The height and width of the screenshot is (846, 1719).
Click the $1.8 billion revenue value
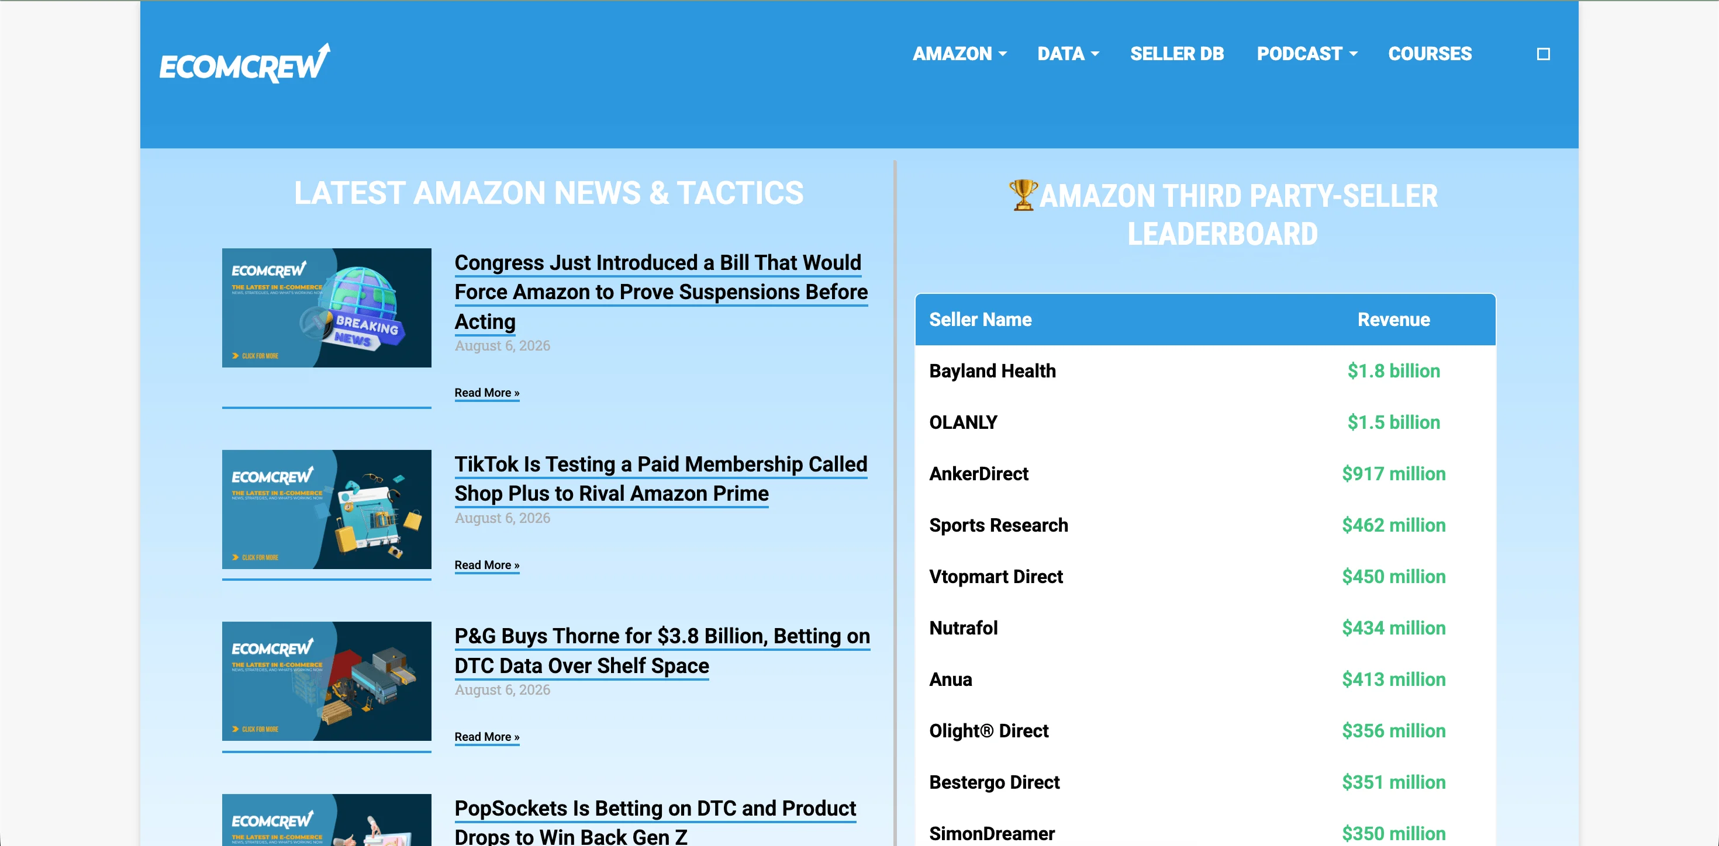pyautogui.click(x=1393, y=370)
